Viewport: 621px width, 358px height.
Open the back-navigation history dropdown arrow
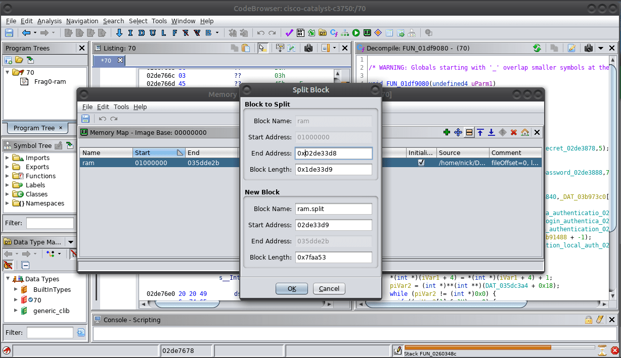pos(35,33)
